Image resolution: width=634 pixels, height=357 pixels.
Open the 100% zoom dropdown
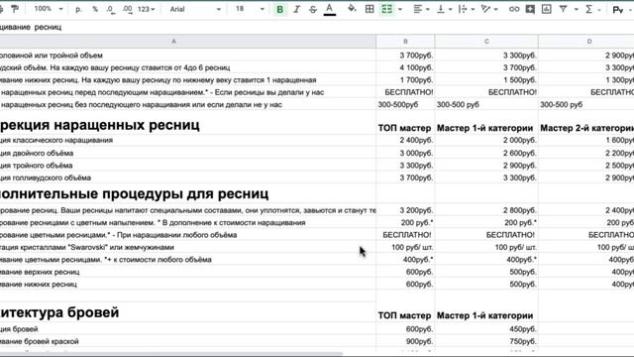(x=49, y=9)
